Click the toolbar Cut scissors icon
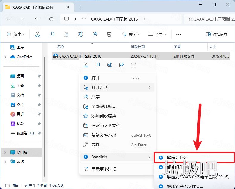The width and height of the screenshot is (235, 189). click(x=38, y=34)
